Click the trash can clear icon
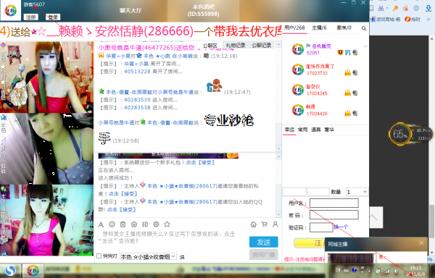This screenshot has height=278, width=435. click(x=123, y=224)
